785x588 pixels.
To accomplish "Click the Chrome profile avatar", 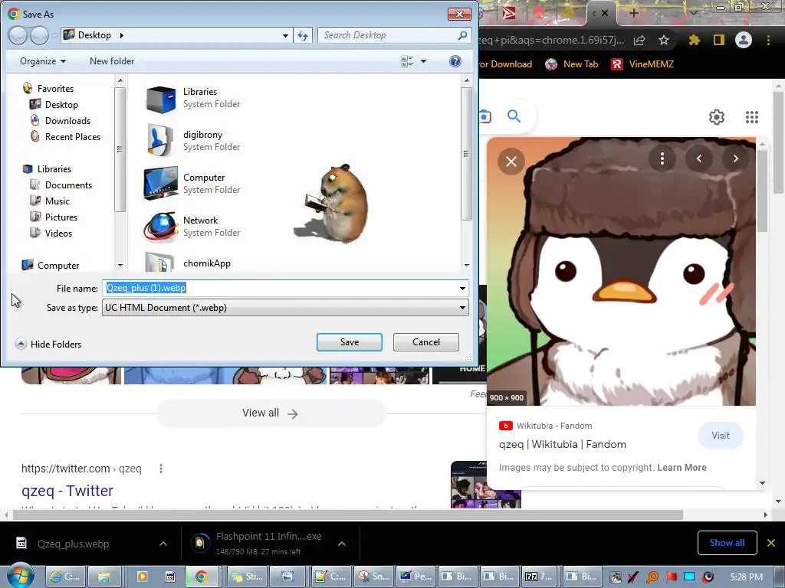I will [x=744, y=40].
